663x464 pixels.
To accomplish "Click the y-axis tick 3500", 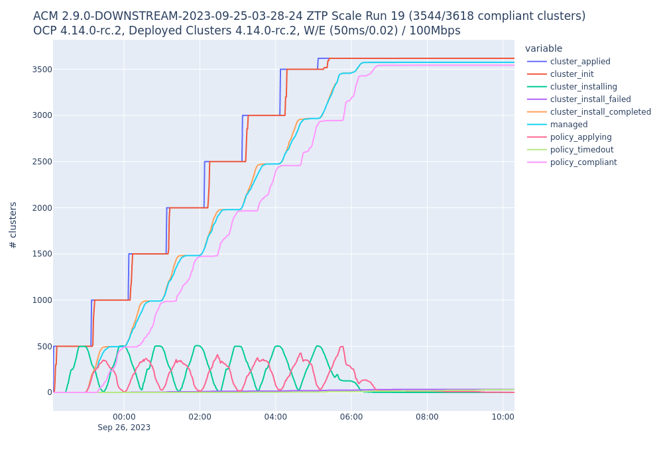I will [42, 70].
